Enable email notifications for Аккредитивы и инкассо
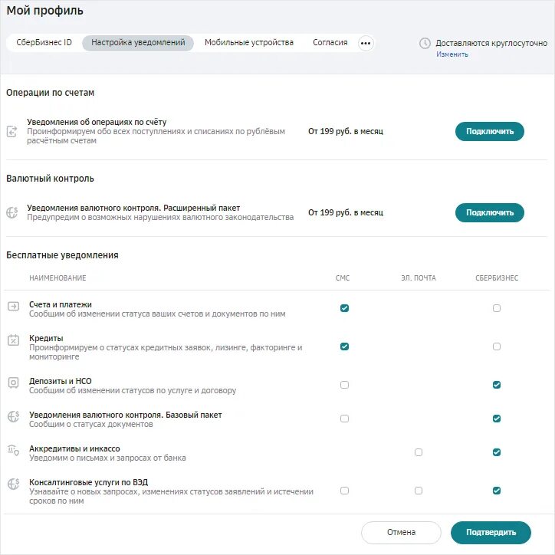 419,452
